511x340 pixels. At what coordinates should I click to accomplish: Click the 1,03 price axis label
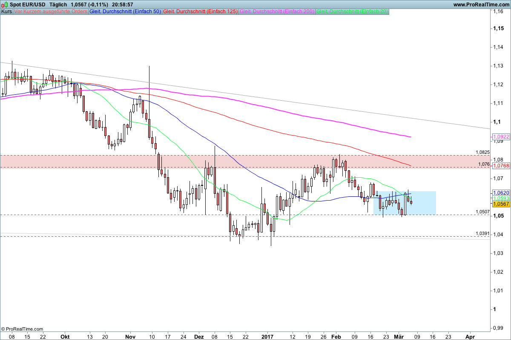498,253
